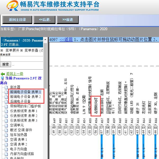
Task: Click the document icon beside 仪表板线束 表单 3
Action: (x=6, y=121)
